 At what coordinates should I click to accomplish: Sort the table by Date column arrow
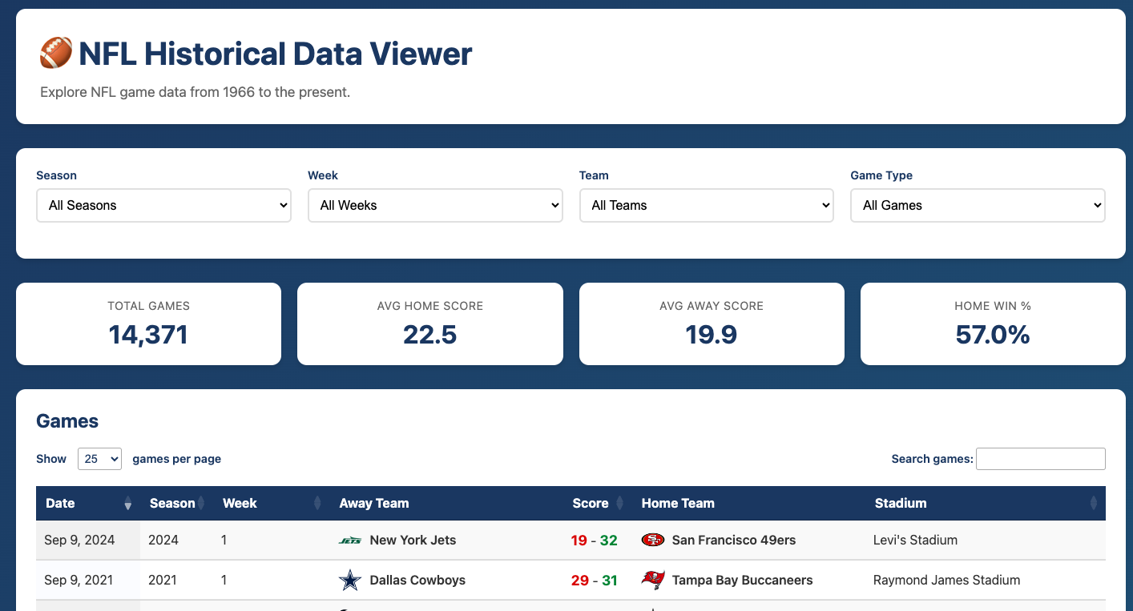pos(127,504)
